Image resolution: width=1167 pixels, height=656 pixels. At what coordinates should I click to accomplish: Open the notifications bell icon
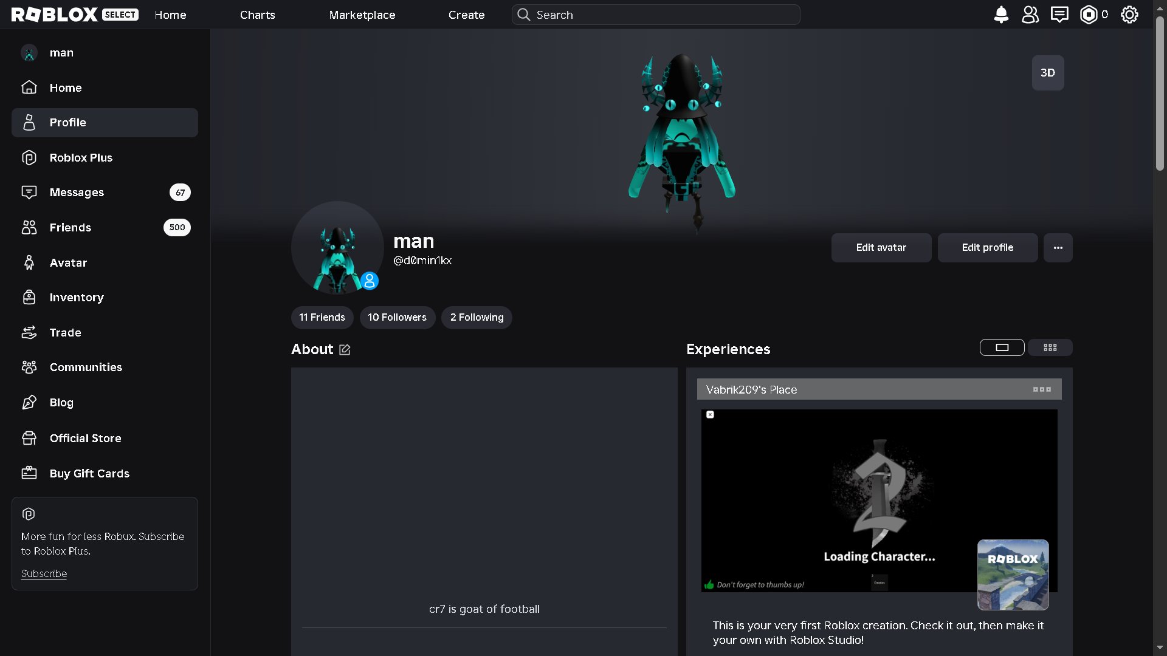pos(1001,15)
